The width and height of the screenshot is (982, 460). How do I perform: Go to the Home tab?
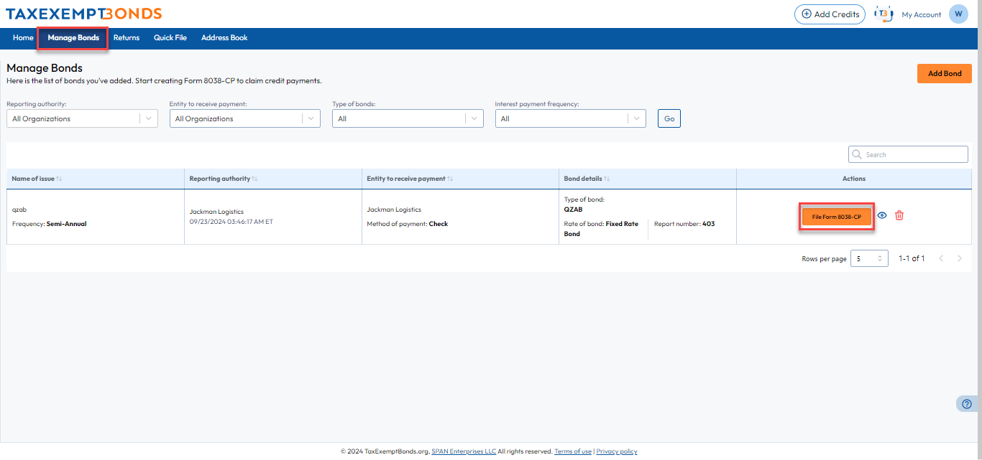(23, 37)
